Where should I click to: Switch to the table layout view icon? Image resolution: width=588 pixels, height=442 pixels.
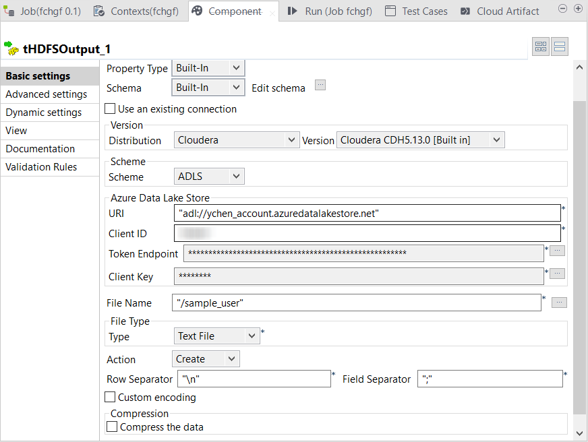541,46
